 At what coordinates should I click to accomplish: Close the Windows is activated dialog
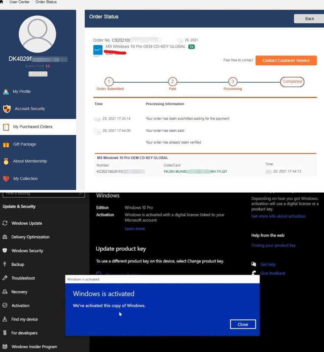[243, 324]
